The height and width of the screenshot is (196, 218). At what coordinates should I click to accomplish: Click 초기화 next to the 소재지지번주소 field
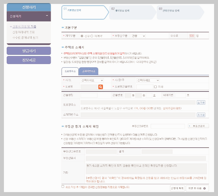click(200, 115)
